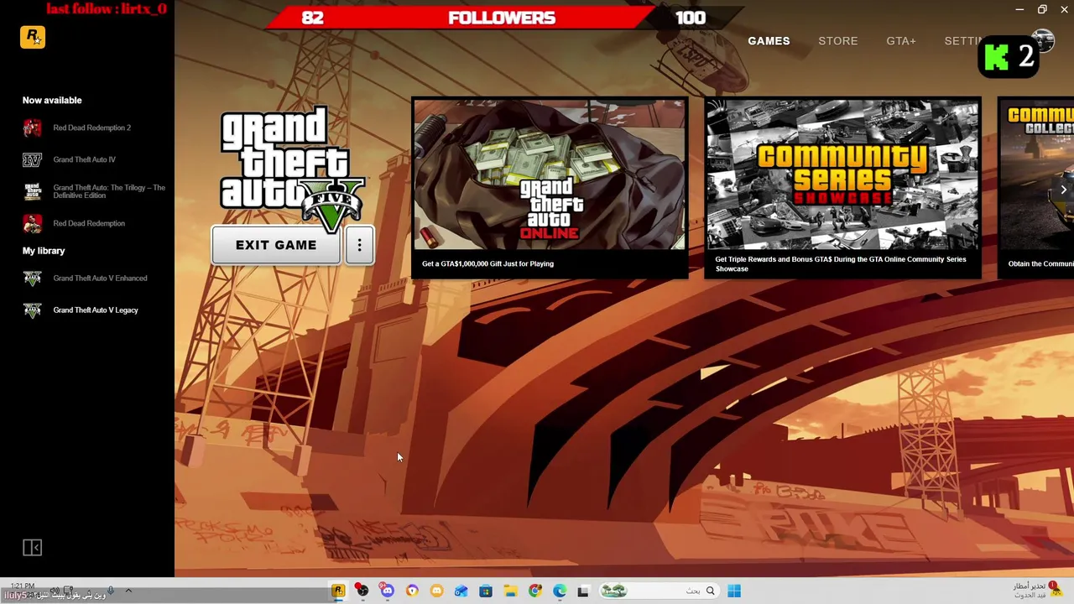This screenshot has width=1074, height=604.
Task: Click the taskbar search magnifier icon
Action: pyautogui.click(x=710, y=591)
